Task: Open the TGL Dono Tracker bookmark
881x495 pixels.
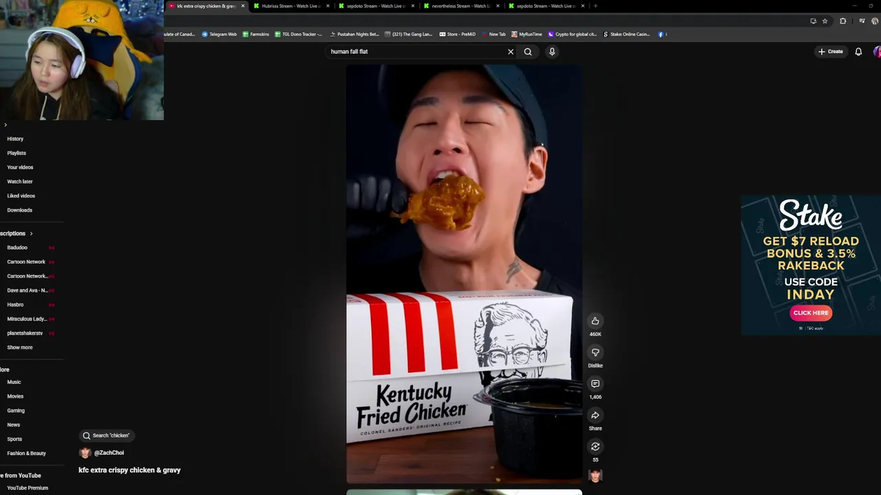Action: [298, 34]
